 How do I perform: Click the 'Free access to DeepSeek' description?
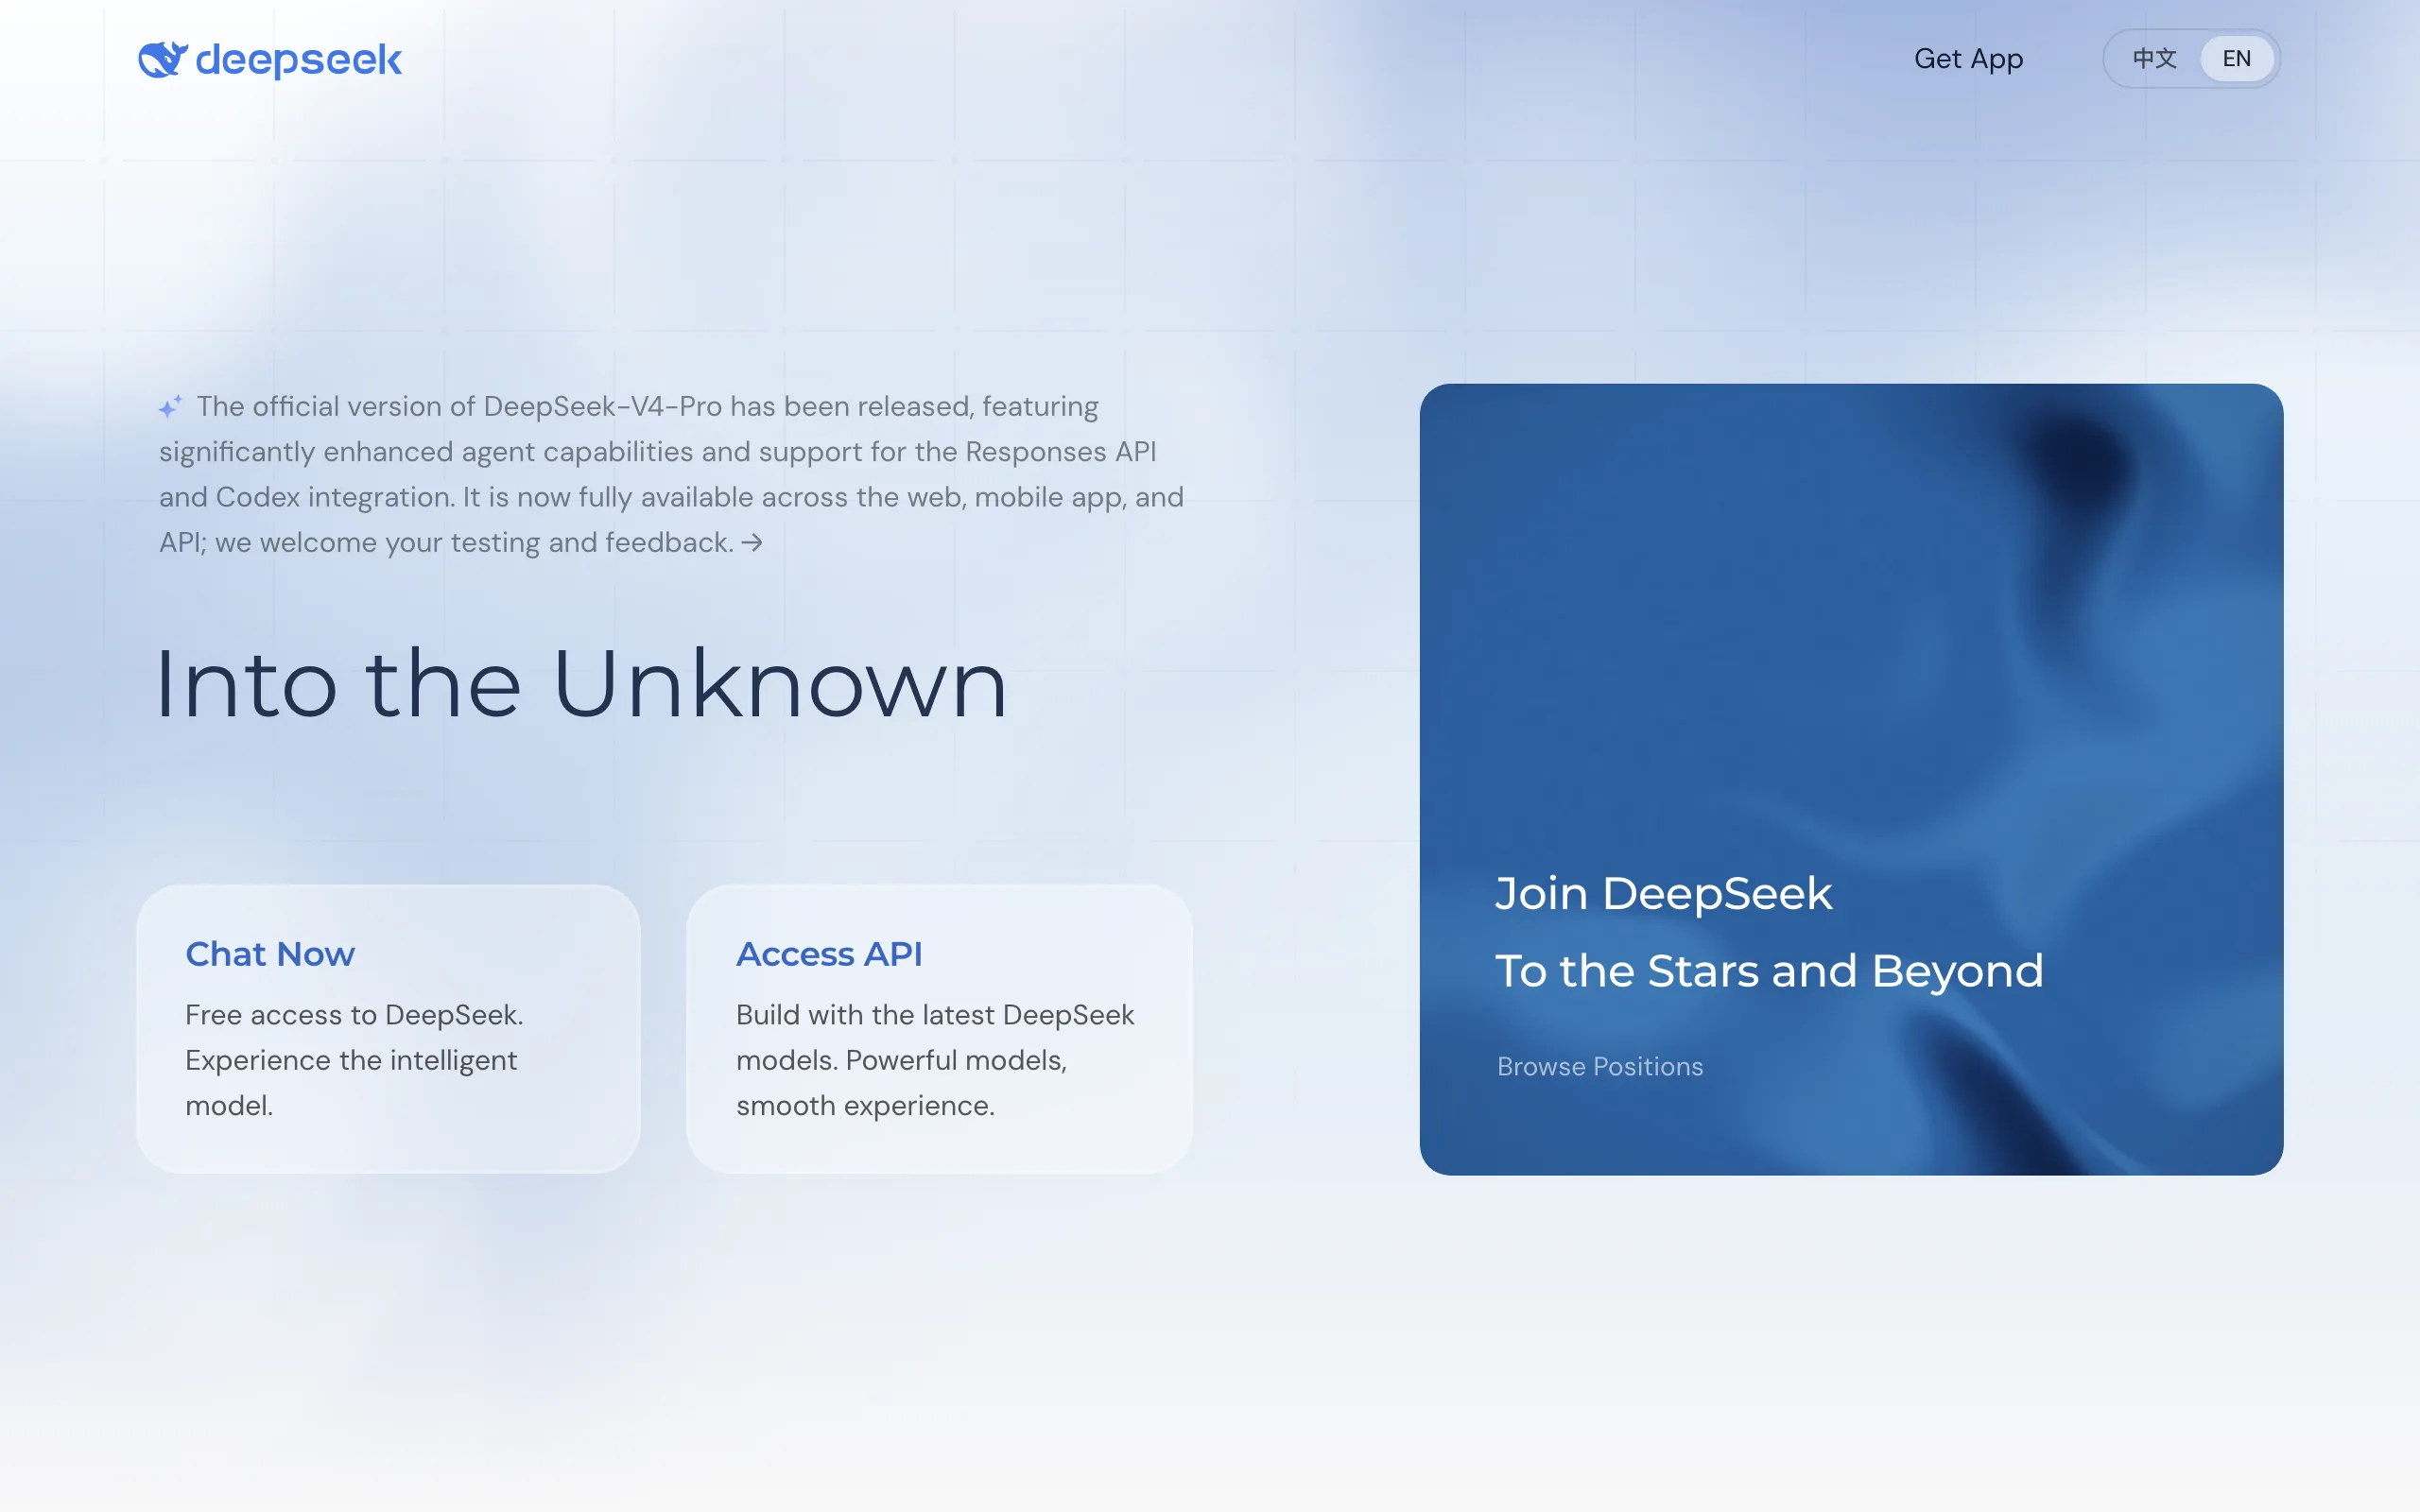[x=354, y=1060]
